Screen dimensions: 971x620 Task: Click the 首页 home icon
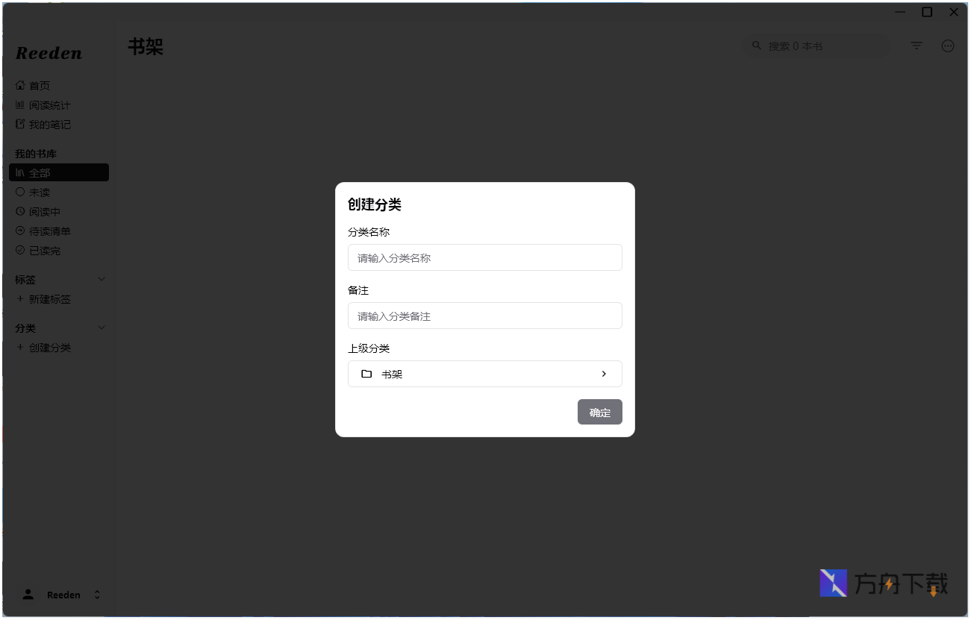20,85
